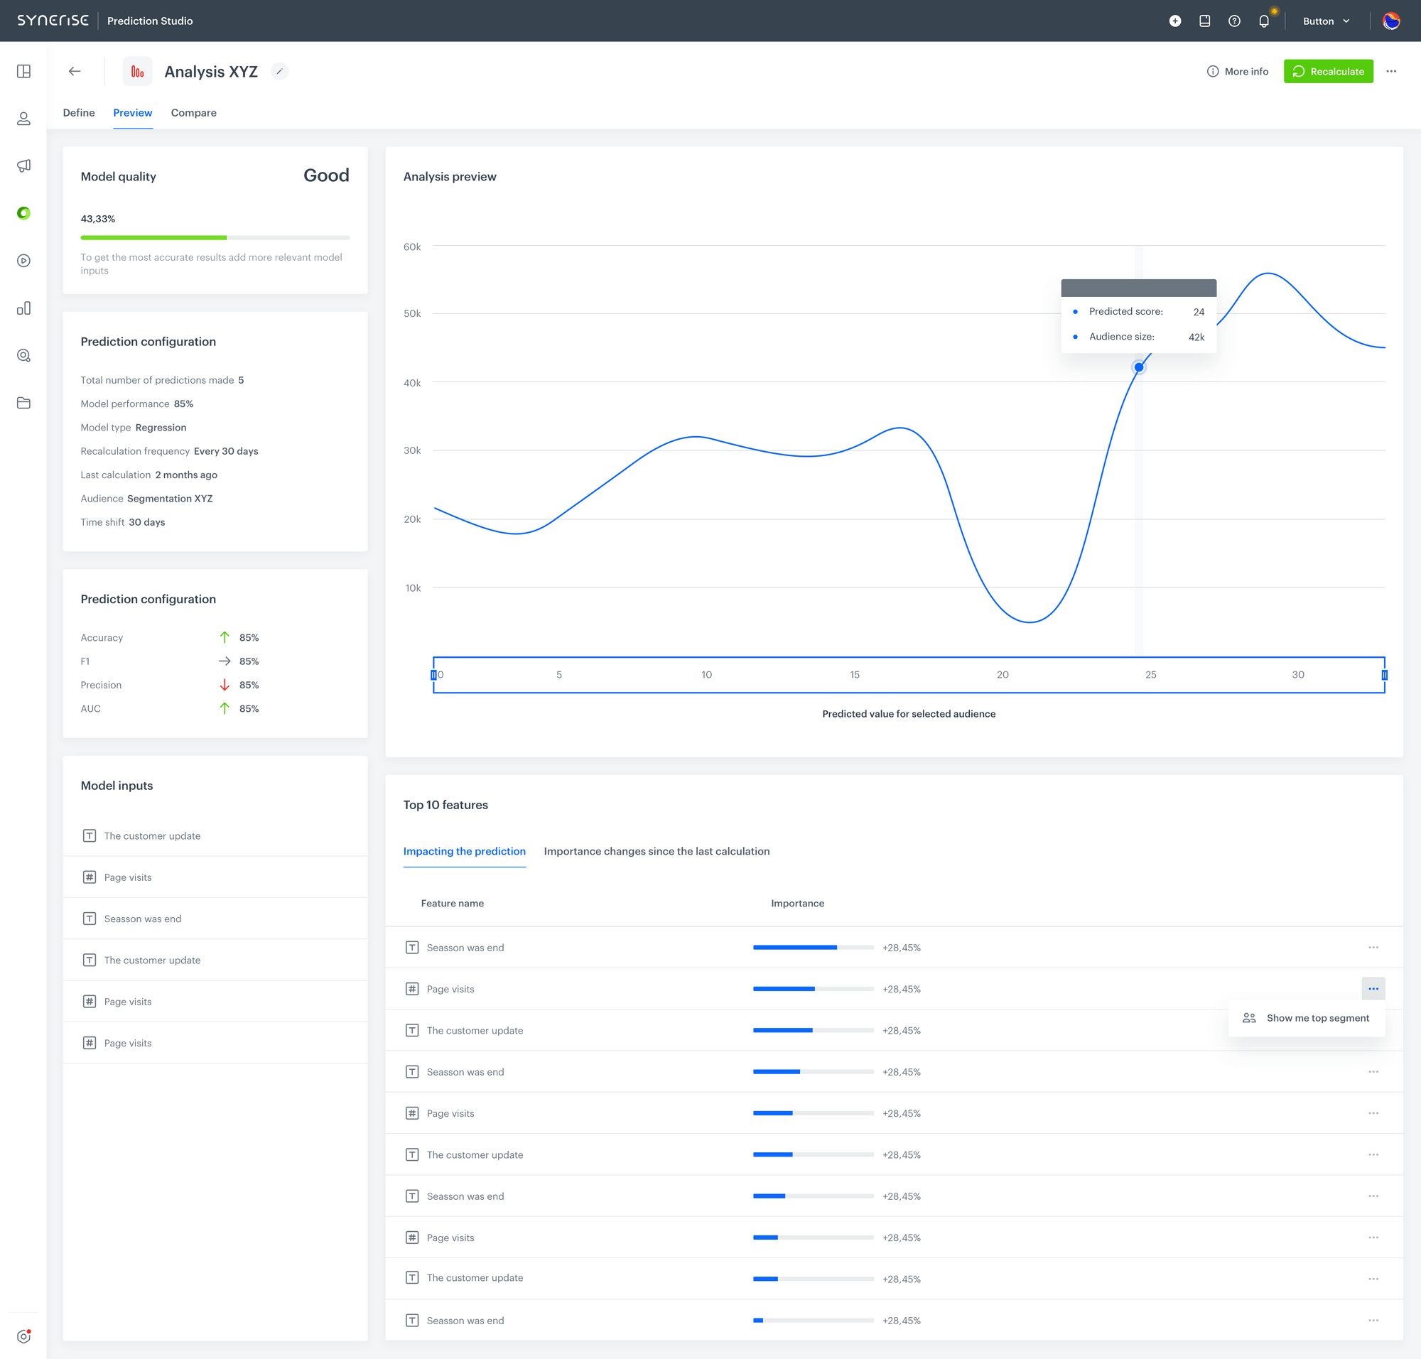
Task: Open the folder icon in the left sidebar
Action: coord(24,404)
